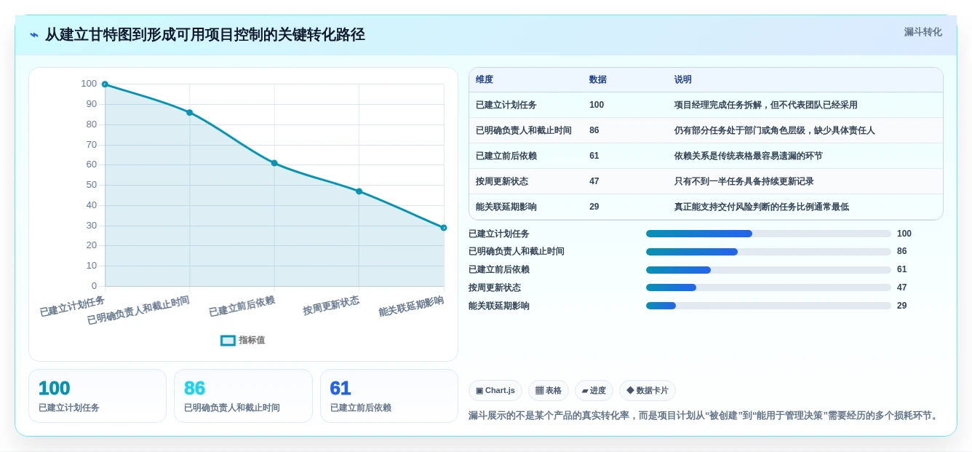972x452 pixels.
Task: Click the 已建立前后依赖 progress bar
Action: [x=768, y=270]
